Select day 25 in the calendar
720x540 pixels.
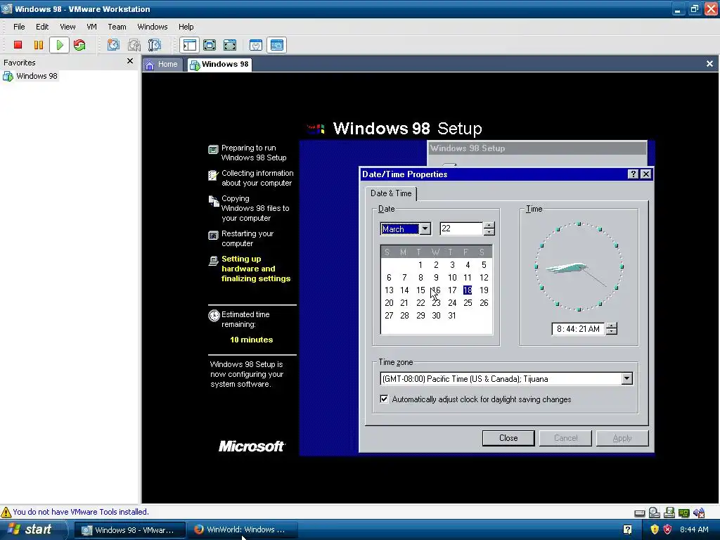tap(468, 302)
